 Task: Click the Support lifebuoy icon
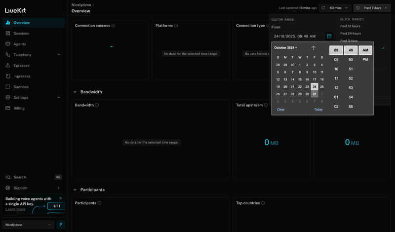tap(8, 188)
